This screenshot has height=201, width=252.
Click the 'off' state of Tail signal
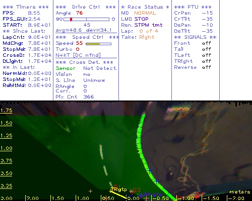[207, 49]
